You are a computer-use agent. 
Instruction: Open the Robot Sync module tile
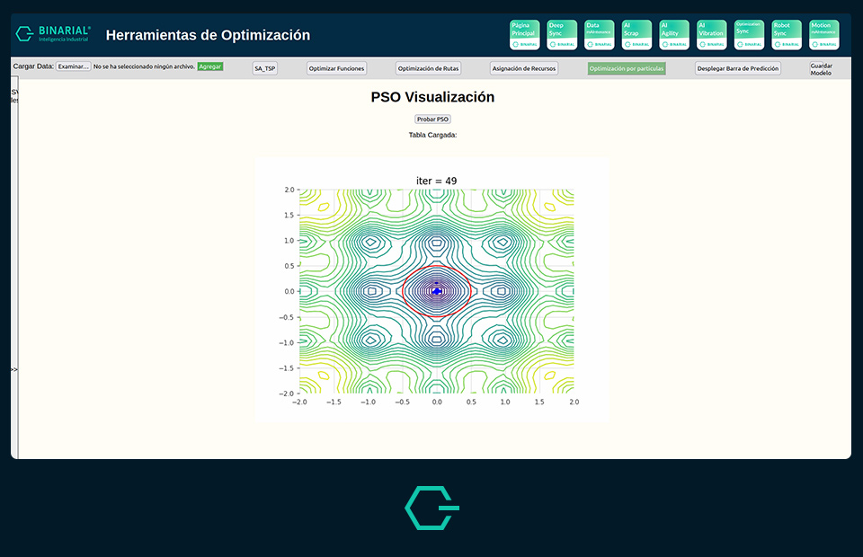point(787,34)
